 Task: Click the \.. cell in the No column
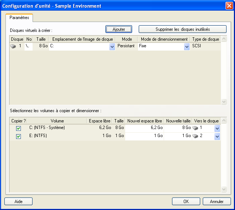[29, 47]
